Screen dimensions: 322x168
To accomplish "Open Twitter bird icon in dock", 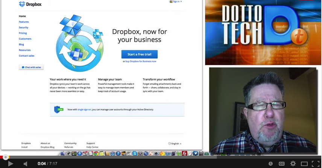I will coord(196,153).
